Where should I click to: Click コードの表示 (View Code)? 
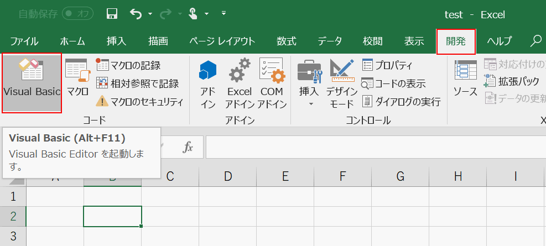pyautogui.click(x=393, y=83)
